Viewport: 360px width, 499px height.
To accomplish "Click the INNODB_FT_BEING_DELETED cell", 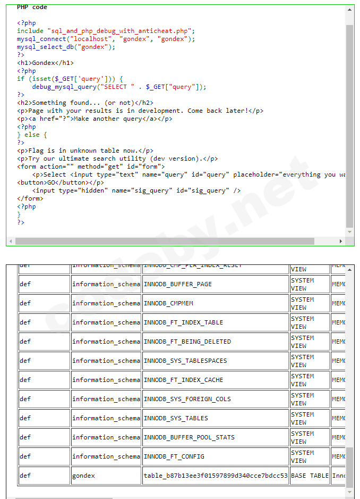I will pos(216,342).
